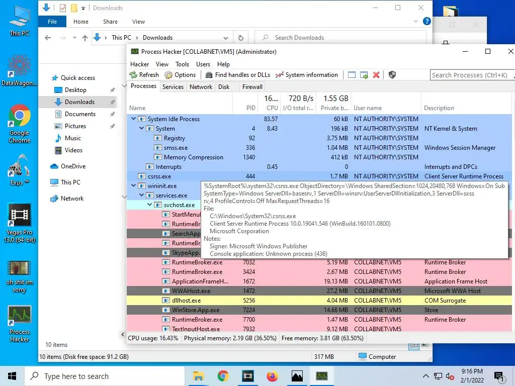The height and width of the screenshot is (386, 515).
Task: Click the Windows Start button
Action: click(x=12, y=376)
